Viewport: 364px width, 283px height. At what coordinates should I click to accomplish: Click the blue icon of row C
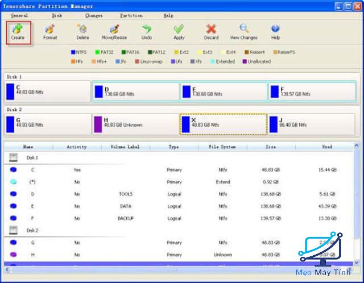tap(13, 170)
